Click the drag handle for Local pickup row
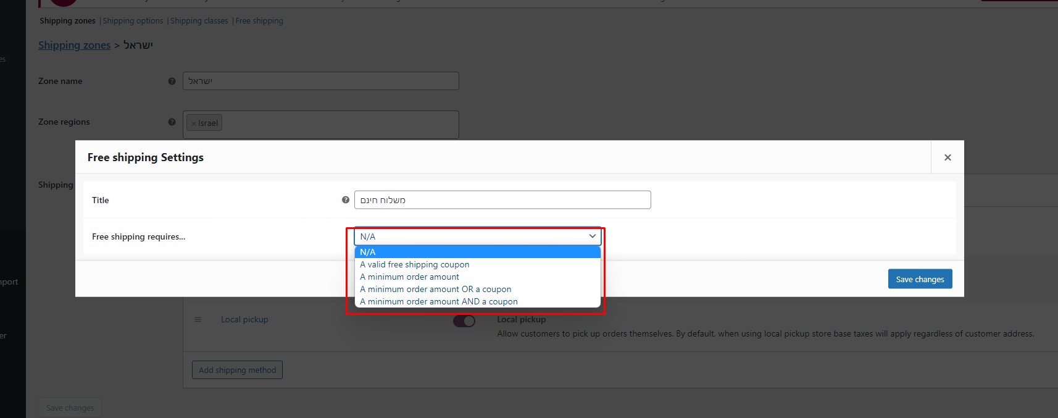The height and width of the screenshot is (418, 1058). (198, 319)
